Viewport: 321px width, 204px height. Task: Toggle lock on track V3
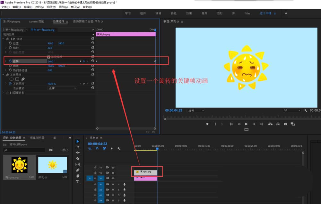coord(95,167)
